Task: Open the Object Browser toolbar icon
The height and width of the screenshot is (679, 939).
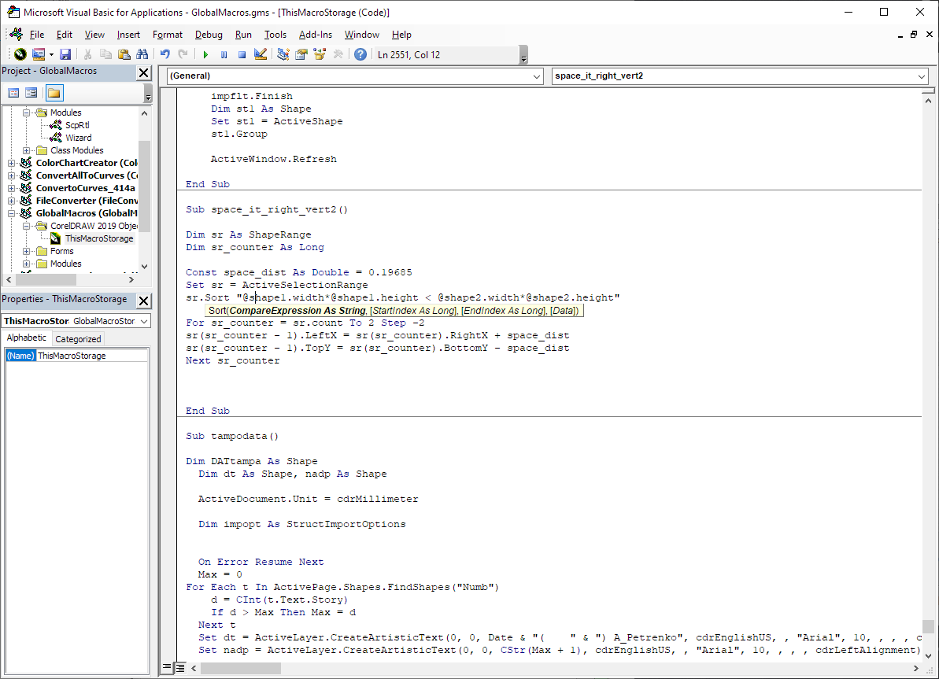Action: pyautogui.click(x=320, y=54)
